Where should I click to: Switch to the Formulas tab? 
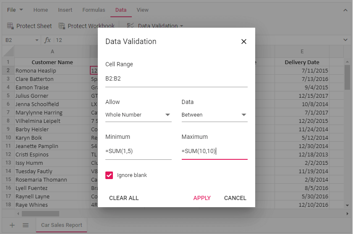[x=94, y=10]
